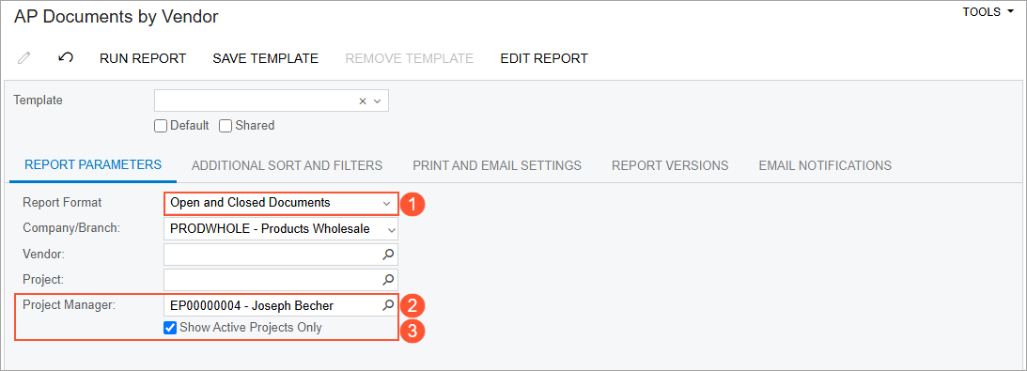
Task: Open Vendor lookup magnifier icon
Action: coord(388,254)
